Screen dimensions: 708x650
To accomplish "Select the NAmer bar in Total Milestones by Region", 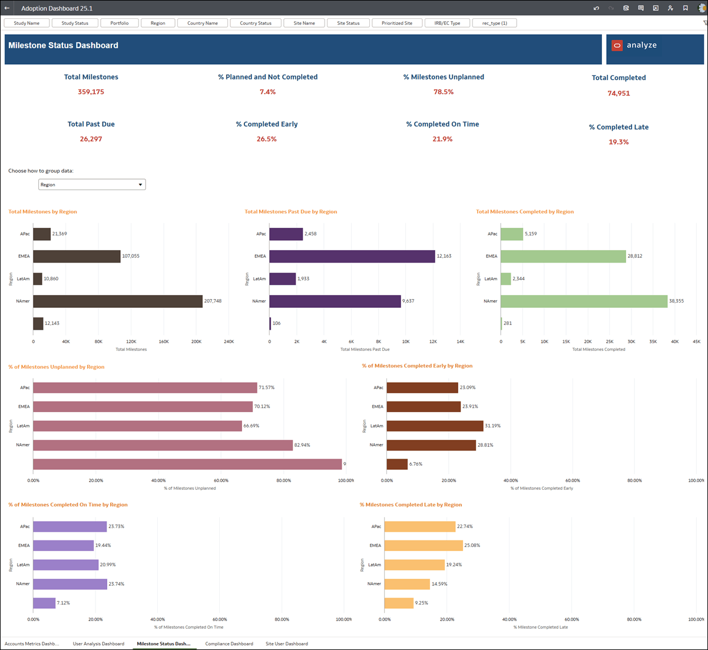I will click(x=118, y=301).
